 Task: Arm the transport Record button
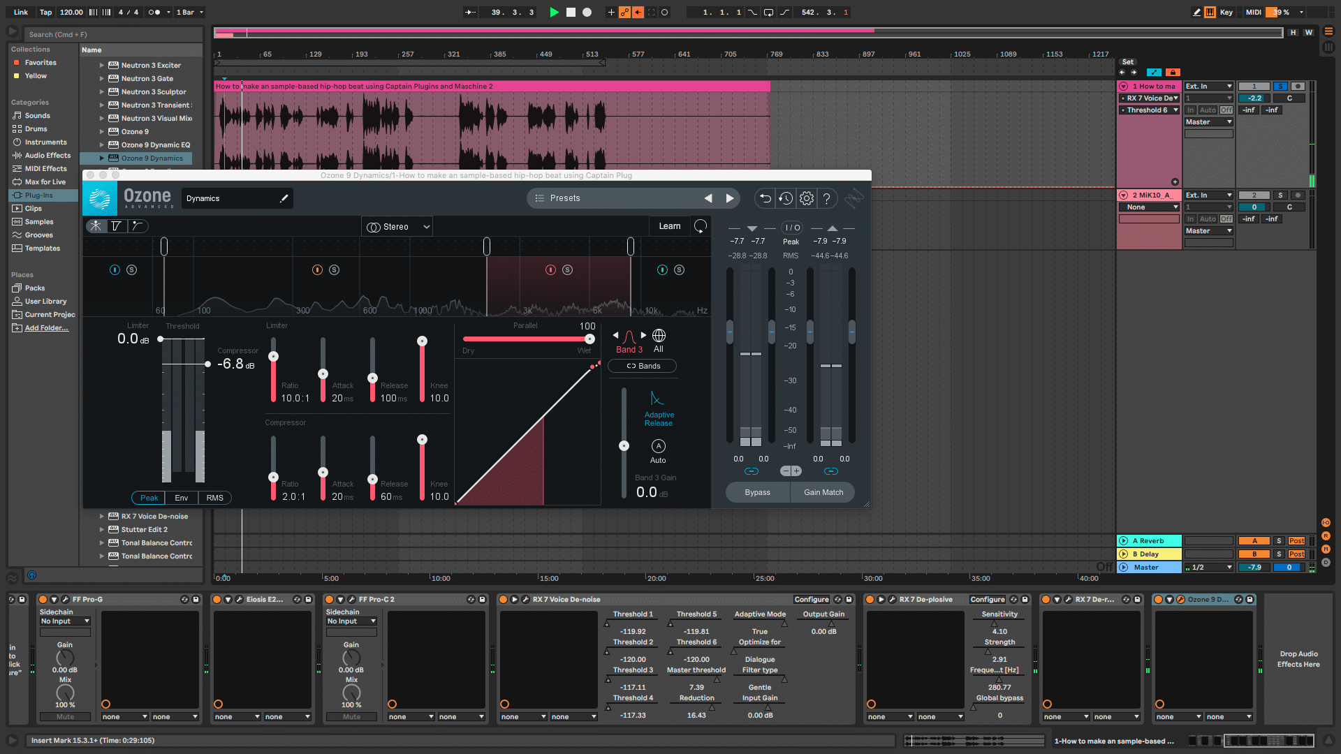pos(587,12)
